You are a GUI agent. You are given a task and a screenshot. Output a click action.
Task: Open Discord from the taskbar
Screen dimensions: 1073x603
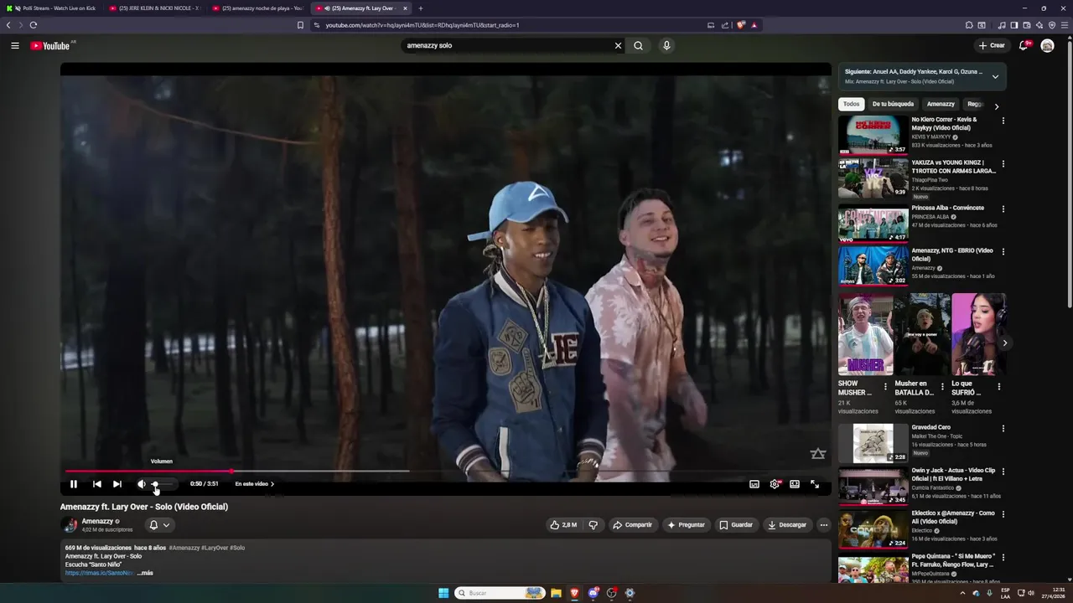click(593, 593)
